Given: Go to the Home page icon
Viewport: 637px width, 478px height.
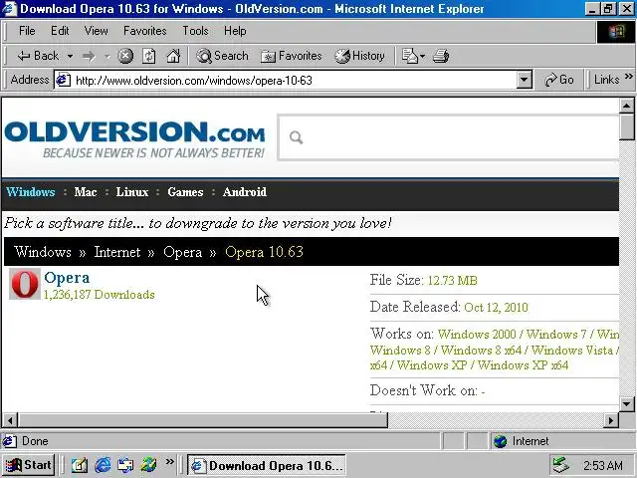Looking at the screenshot, I should [x=173, y=56].
